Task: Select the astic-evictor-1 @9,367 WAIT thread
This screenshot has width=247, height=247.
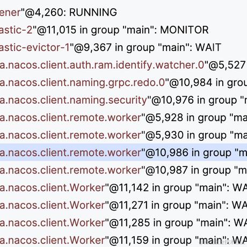Action: pos(123,47)
